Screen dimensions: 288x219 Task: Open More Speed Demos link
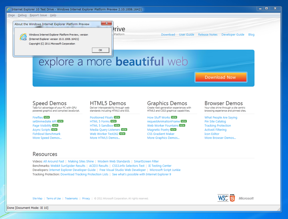(x=47, y=138)
